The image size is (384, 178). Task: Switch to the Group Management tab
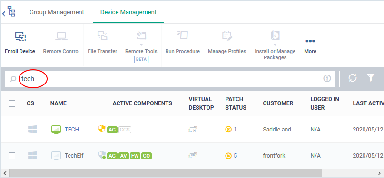(x=57, y=12)
